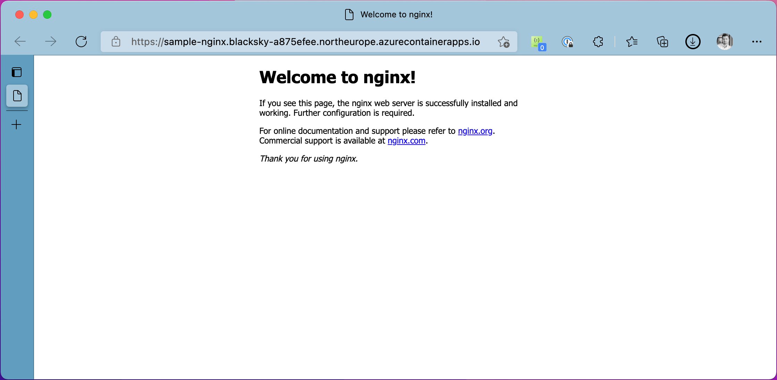This screenshot has height=380, width=777.
Task: Toggle the vertical tabs pane
Action: [17, 72]
